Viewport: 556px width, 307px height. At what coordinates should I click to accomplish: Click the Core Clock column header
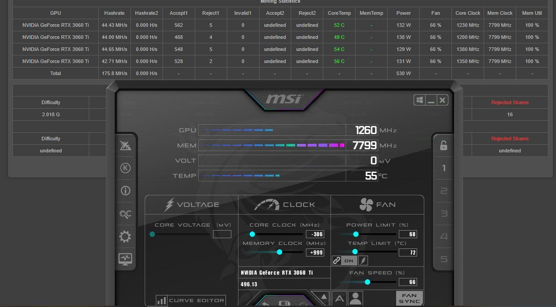point(468,13)
